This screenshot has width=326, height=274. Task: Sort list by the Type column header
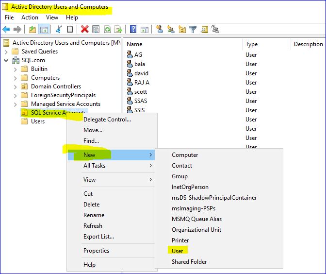(x=251, y=44)
